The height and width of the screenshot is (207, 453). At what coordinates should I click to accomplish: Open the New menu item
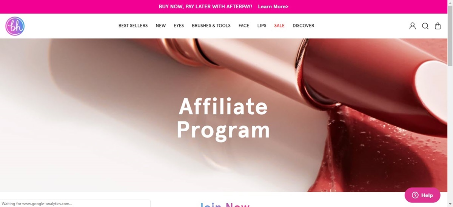(x=161, y=26)
